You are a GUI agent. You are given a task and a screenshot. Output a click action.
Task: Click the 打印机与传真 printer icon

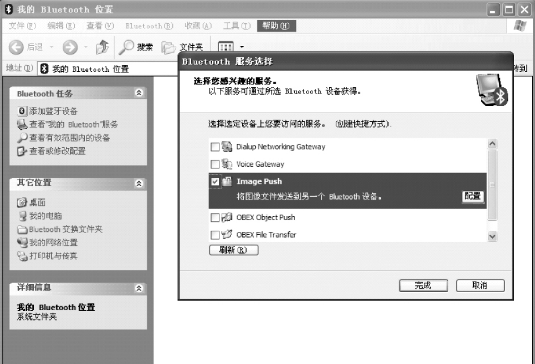(x=22, y=256)
